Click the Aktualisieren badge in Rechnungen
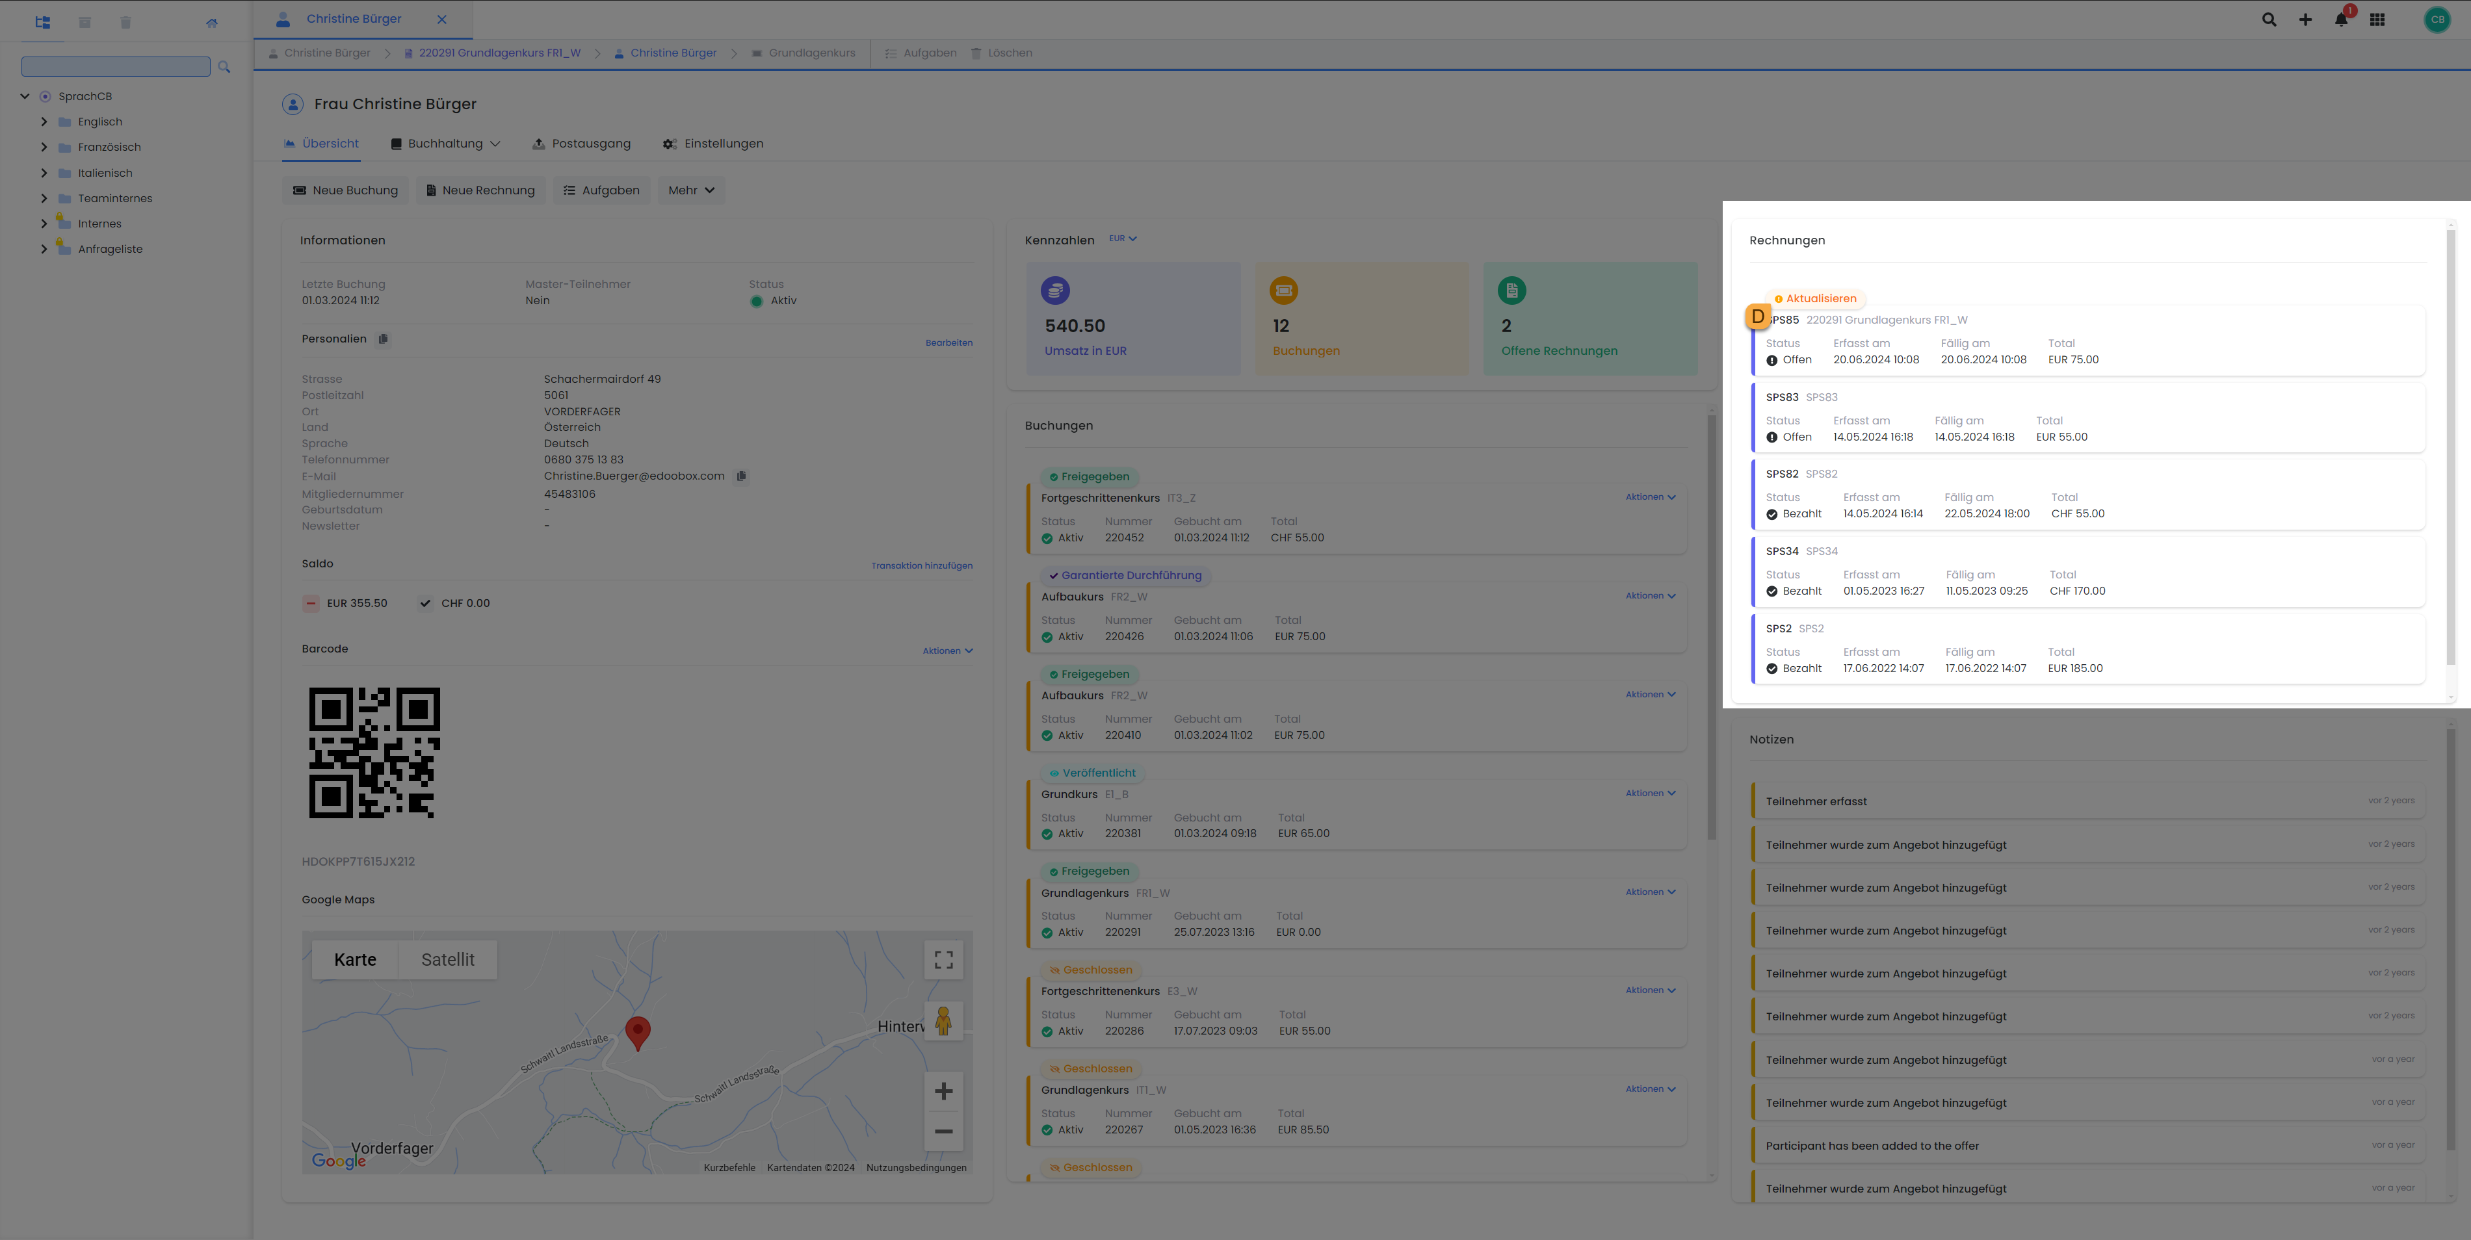 coord(1815,298)
